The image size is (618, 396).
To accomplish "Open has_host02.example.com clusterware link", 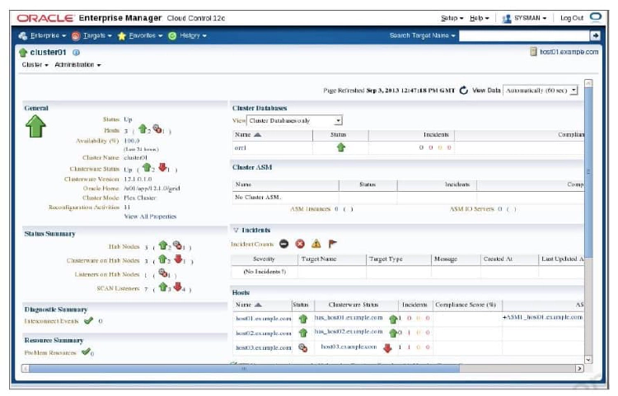I will coord(349,332).
